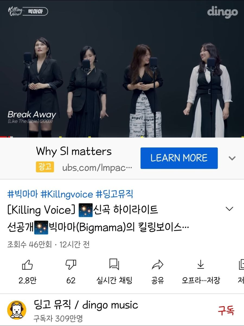Open the #빅마마 hashtag link
This screenshot has width=244, height=326.
click(23, 194)
